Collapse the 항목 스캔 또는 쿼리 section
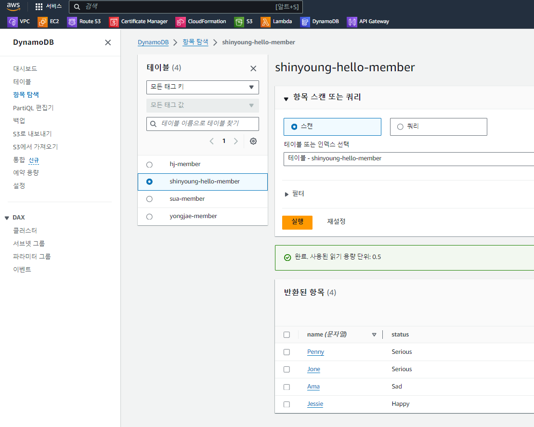 click(286, 99)
